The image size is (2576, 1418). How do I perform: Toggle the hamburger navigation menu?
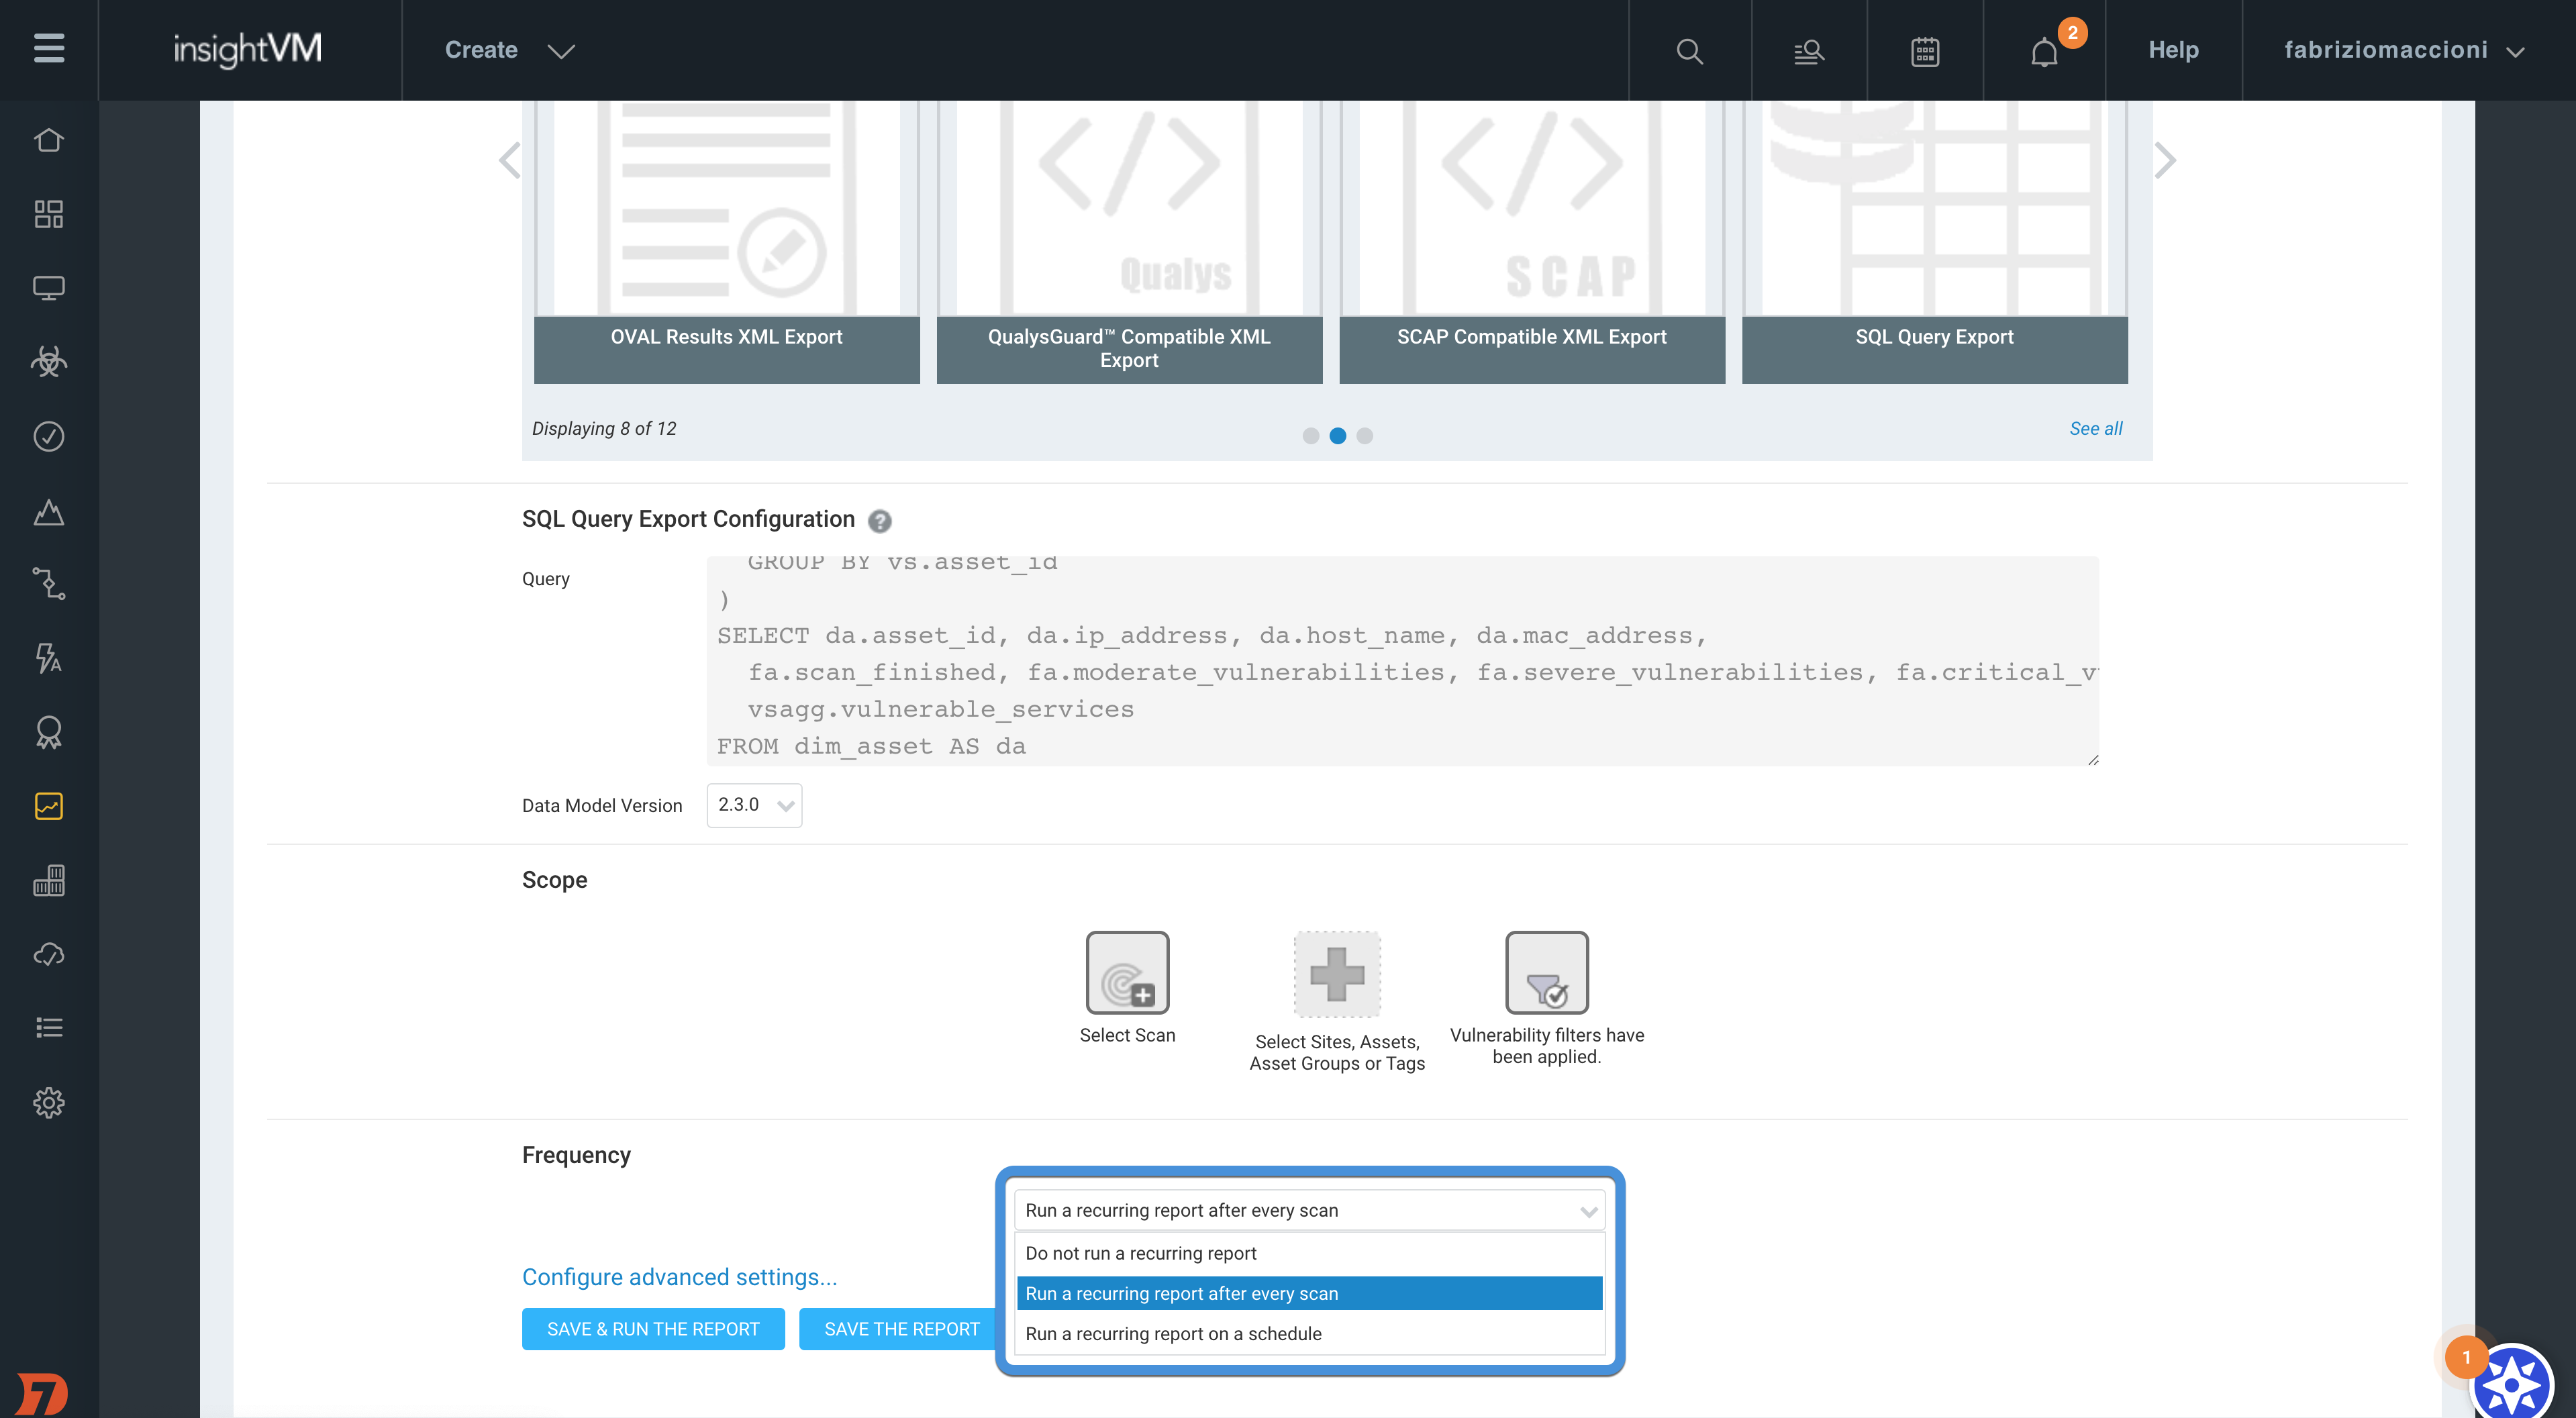(48, 48)
